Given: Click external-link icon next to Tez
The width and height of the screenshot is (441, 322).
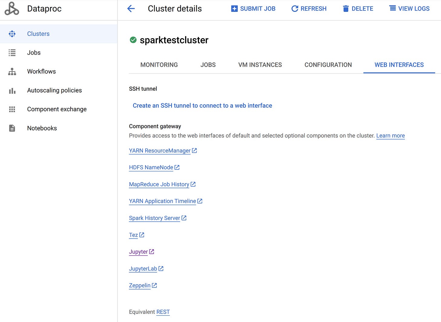Looking at the screenshot, I should tap(142, 235).
